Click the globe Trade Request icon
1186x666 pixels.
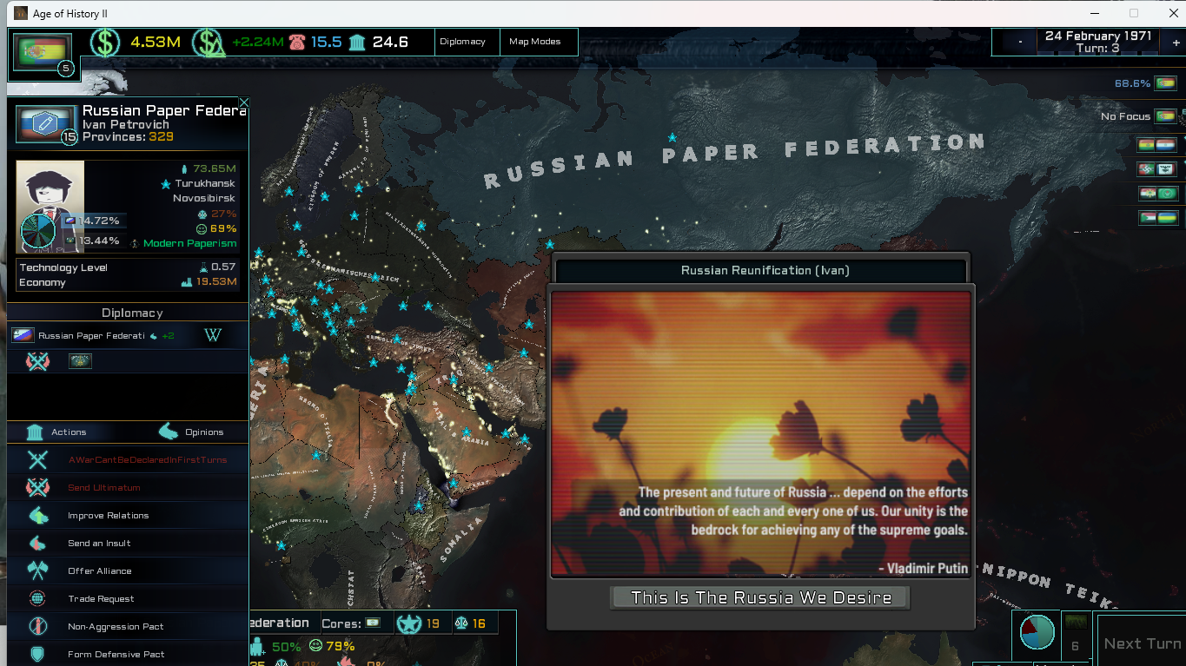pos(38,599)
